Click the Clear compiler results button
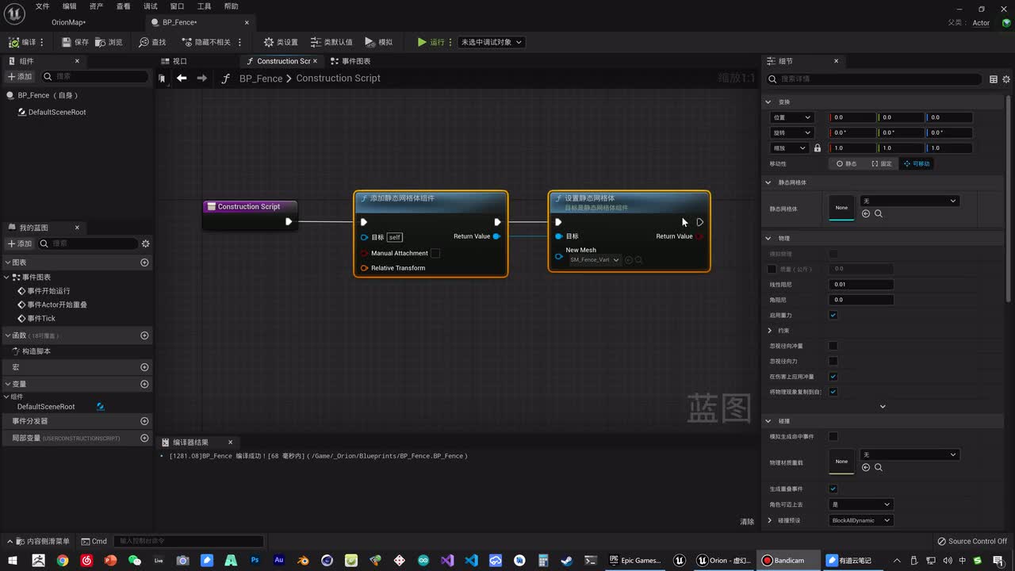The height and width of the screenshot is (571, 1015). (x=746, y=522)
